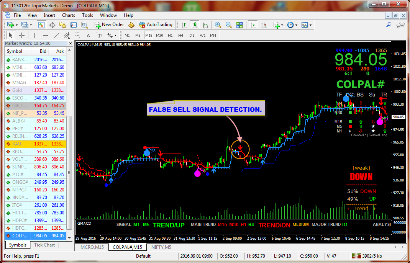Select the H4 timeframe
410x263 pixels.
181,35
